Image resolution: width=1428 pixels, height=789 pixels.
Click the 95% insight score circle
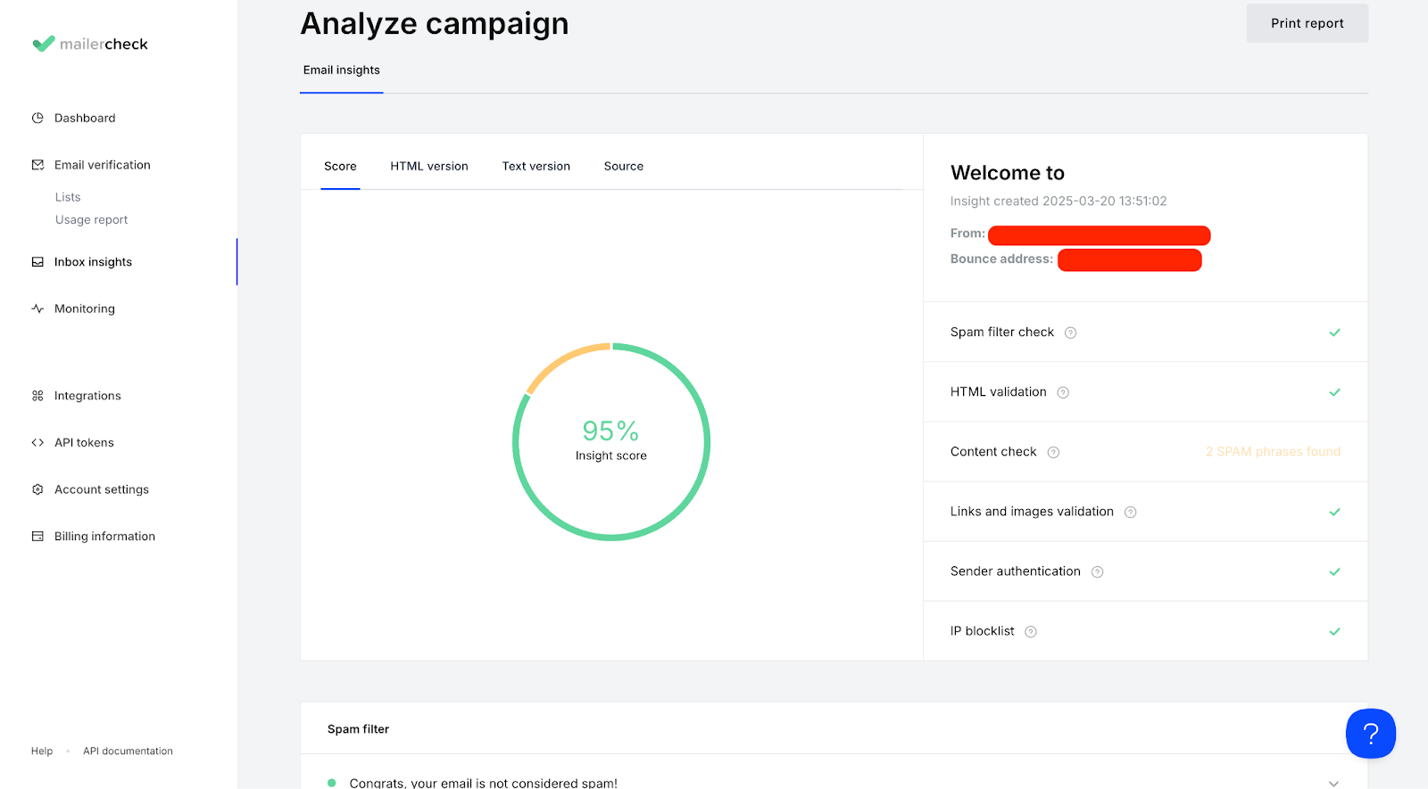click(611, 441)
